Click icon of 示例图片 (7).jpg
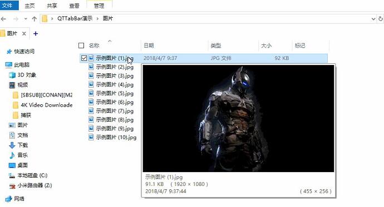This screenshot has width=384, height=207. [91, 111]
